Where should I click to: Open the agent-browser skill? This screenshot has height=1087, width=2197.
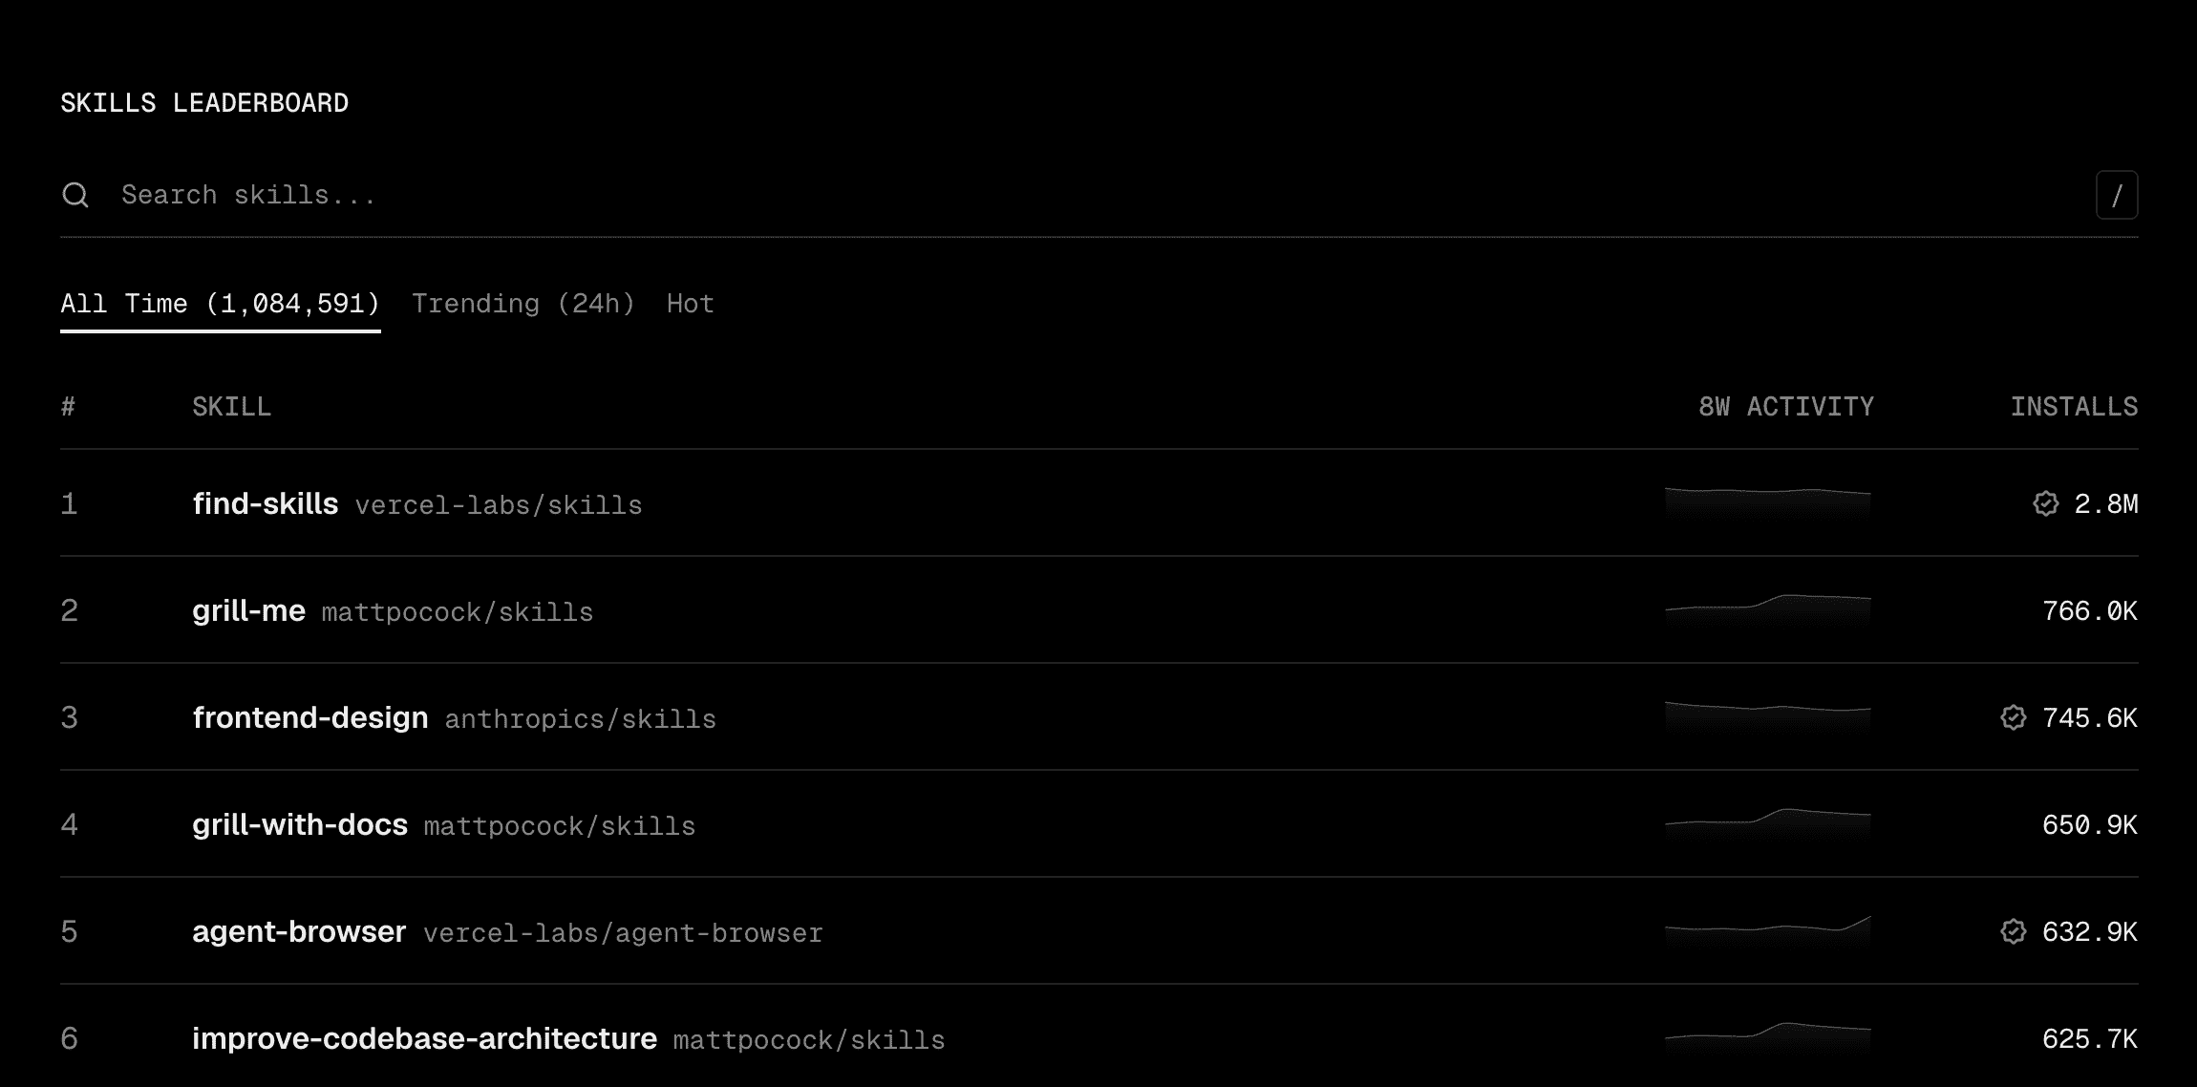click(299, 931)
